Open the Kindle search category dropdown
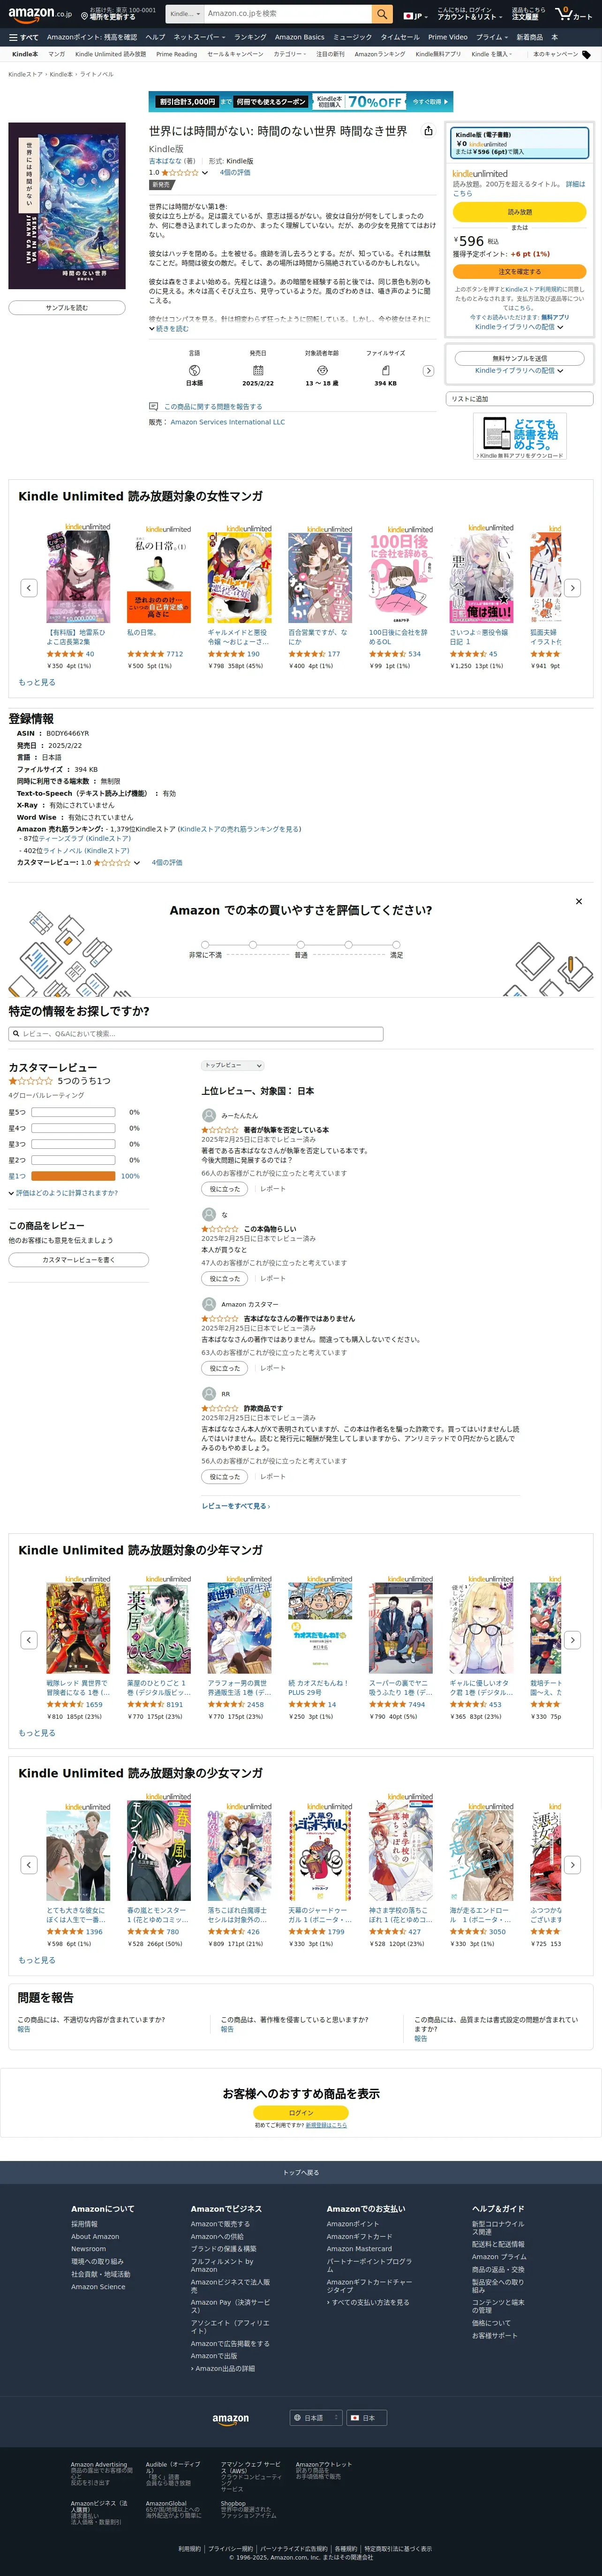This screenshot has height=2576, width=602. tap(185, 14)
